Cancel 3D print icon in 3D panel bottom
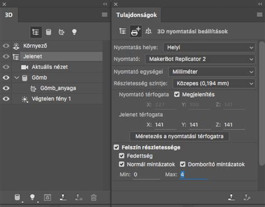The height and width of the screenshot is (207, 265). pos(79,198)
